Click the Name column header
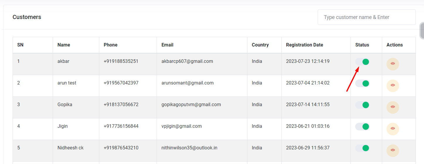The height and width of the screenshot is (164, 424). [x=64, y=45]
